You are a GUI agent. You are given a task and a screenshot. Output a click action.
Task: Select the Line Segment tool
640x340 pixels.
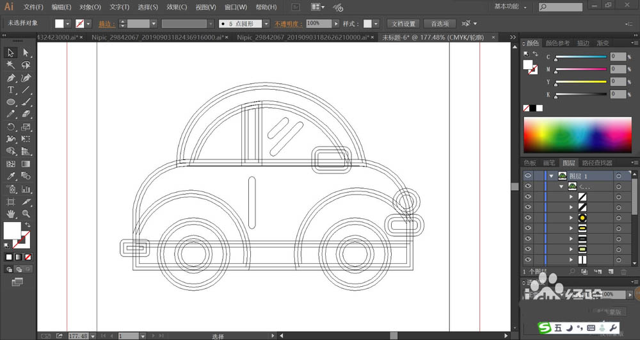(26, 90)
